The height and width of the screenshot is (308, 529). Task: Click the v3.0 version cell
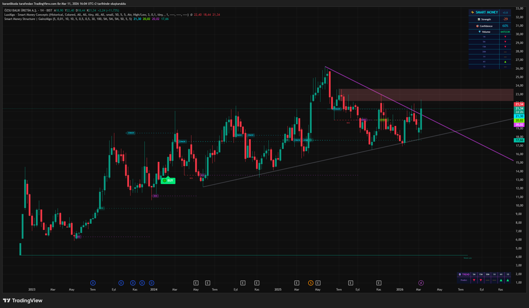[505, 12]
